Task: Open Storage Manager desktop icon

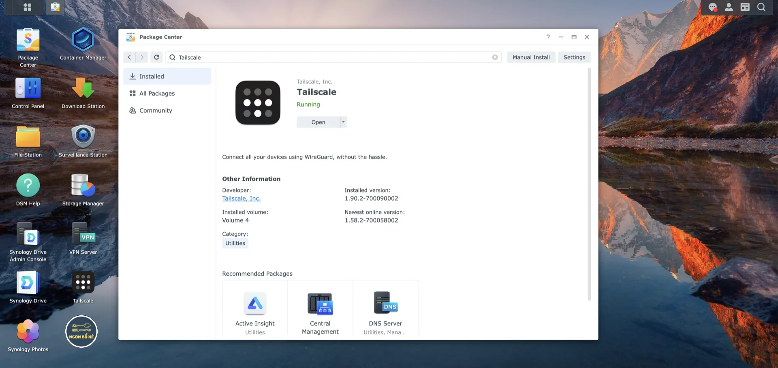Action: [x=83, y=186]
